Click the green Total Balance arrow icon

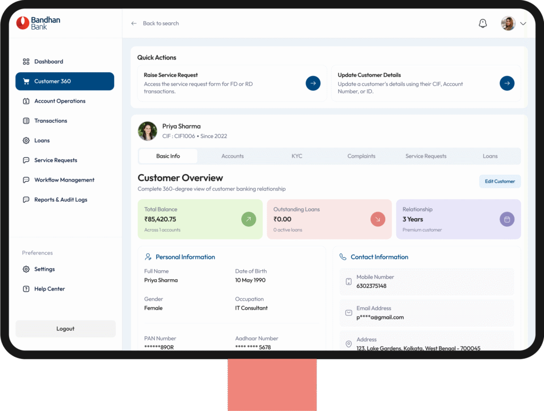249,219
